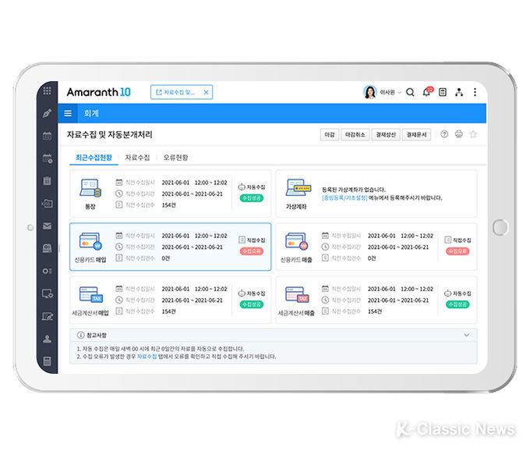Viewport: 530px width, 455px height.
Task: Open the [증빙등록/기초설정] link
Action: [344, 198]
